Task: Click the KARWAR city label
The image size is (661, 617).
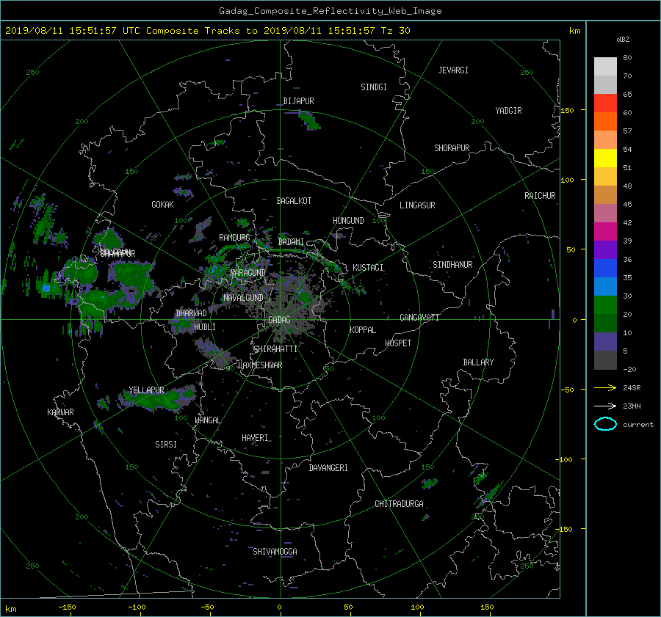Action: (x=60, y=412)
